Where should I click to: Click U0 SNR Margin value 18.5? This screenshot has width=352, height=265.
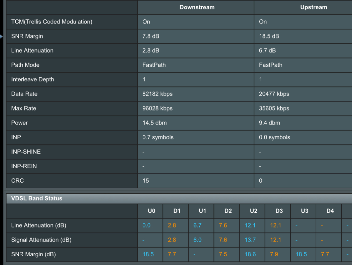coord(148,254)
